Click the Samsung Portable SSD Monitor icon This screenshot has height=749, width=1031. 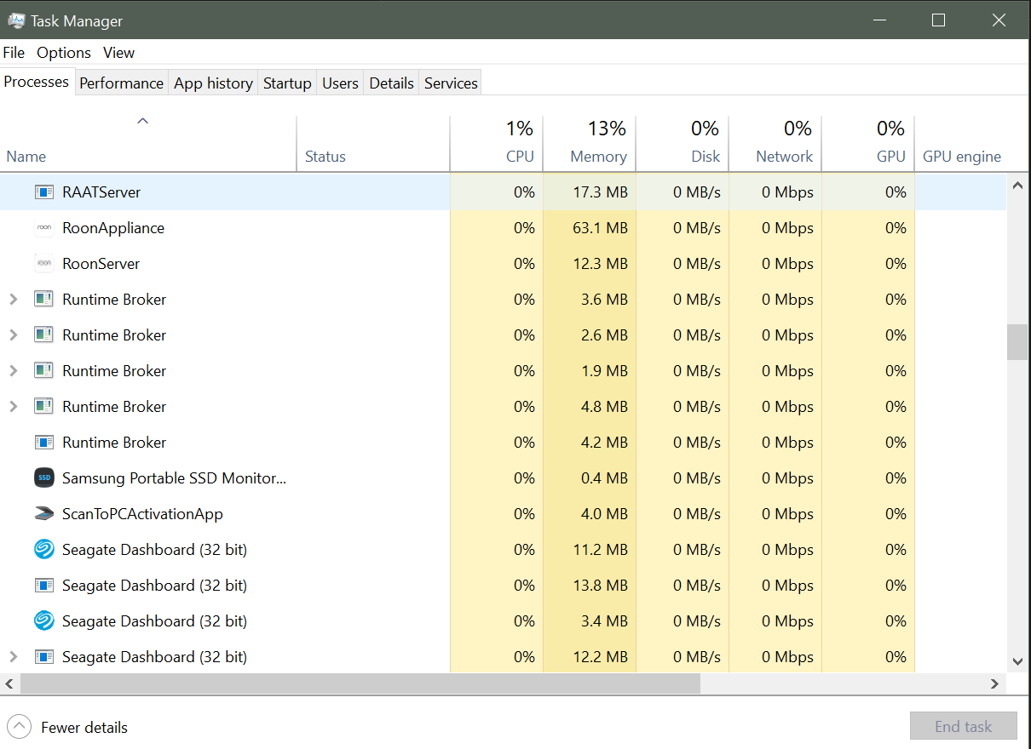click(x=44, y=478)
